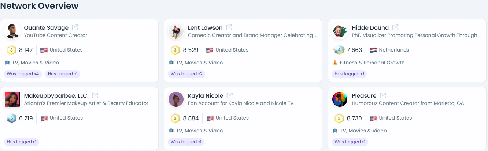Click 'Netherlands' country label
The width and height of the screenshot is (488, 151).
[394, 50]
